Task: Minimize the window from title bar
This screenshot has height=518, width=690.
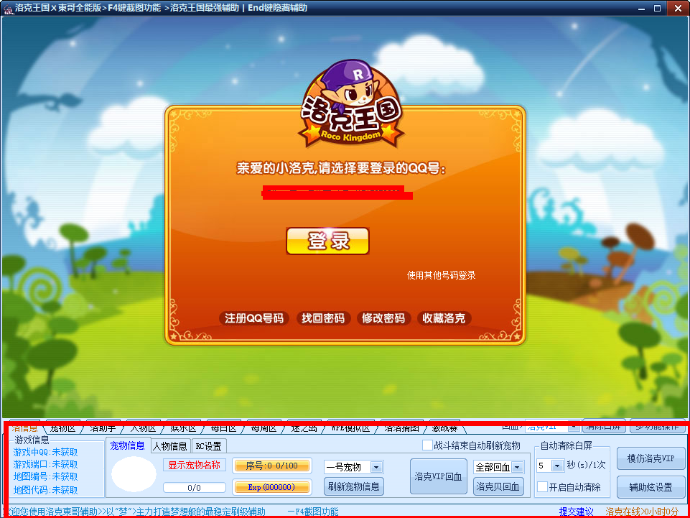Action: (x=642, y=8)
